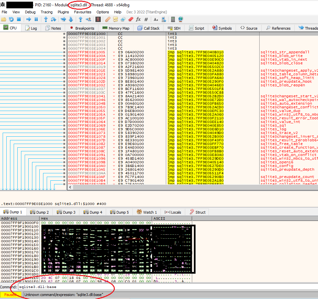Switch to the Source tab
The height and width of the screenshot is (299, 318).
[x=249, y=28]
